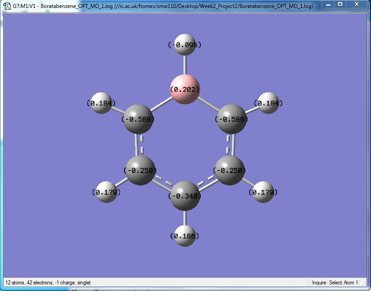This screenshot has width=371, height=291.
Task: Click the bottom carbon atom labeled -0.340
Action: click(x=185, y=196)
